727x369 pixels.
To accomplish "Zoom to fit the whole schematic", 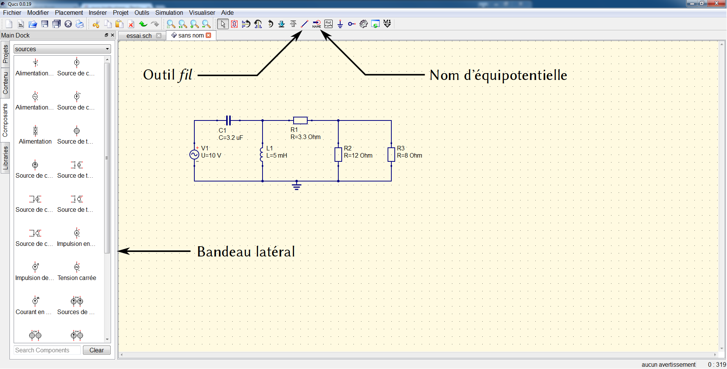I will pyautogui.click(x=171, y=24).
